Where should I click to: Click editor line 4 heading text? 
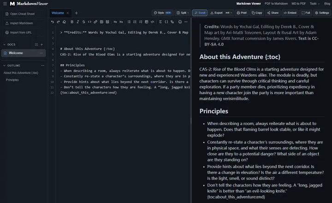pos(87,49)
